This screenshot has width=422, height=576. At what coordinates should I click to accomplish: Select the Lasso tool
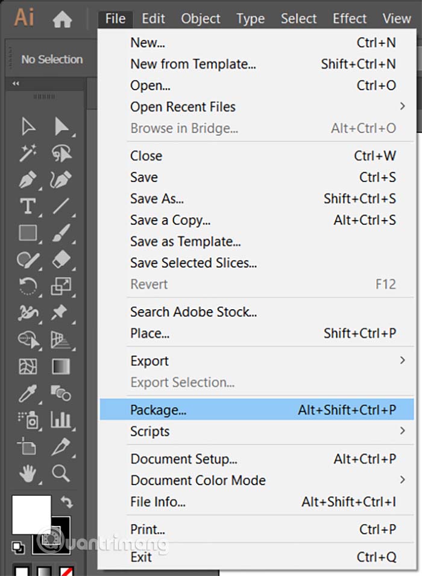[61, 153]
